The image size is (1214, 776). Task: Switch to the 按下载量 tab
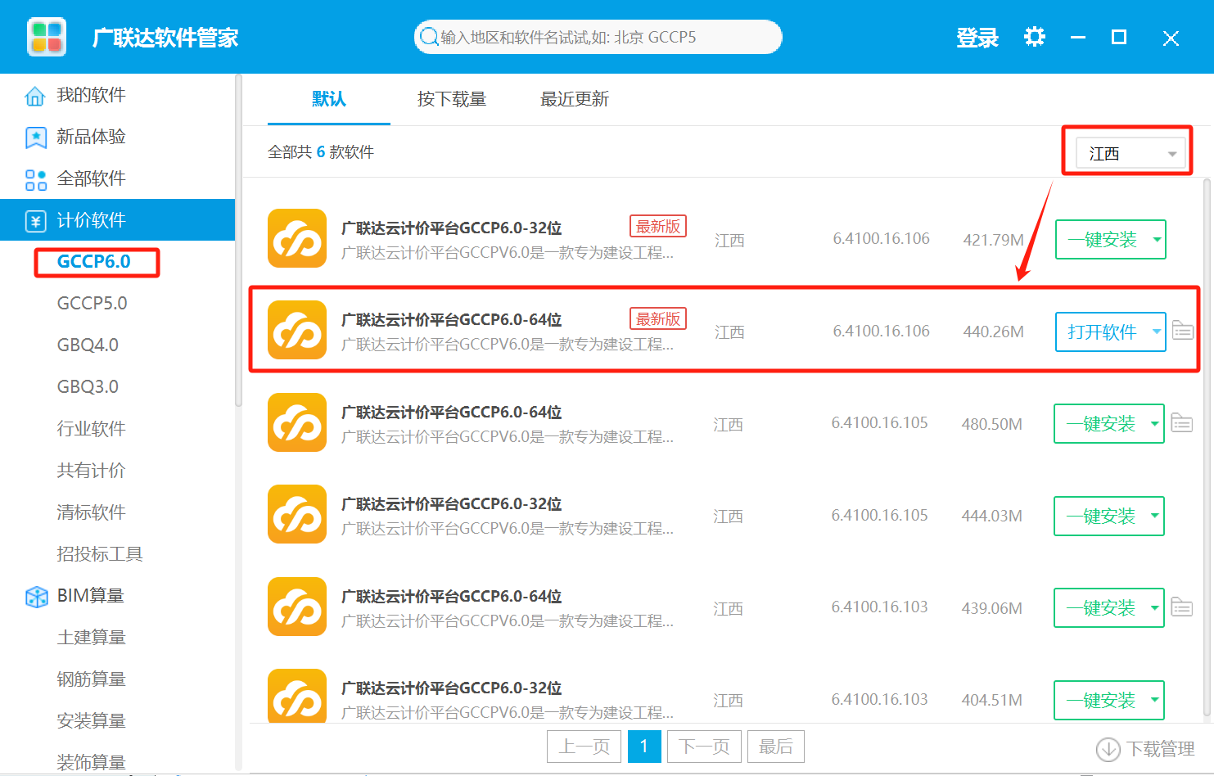(452, 99)
